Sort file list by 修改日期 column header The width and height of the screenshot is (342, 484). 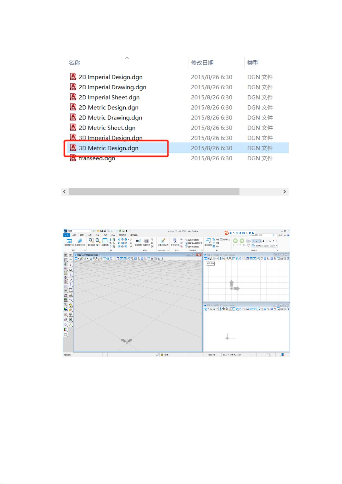pyautogui.click(x=202, y=63)
